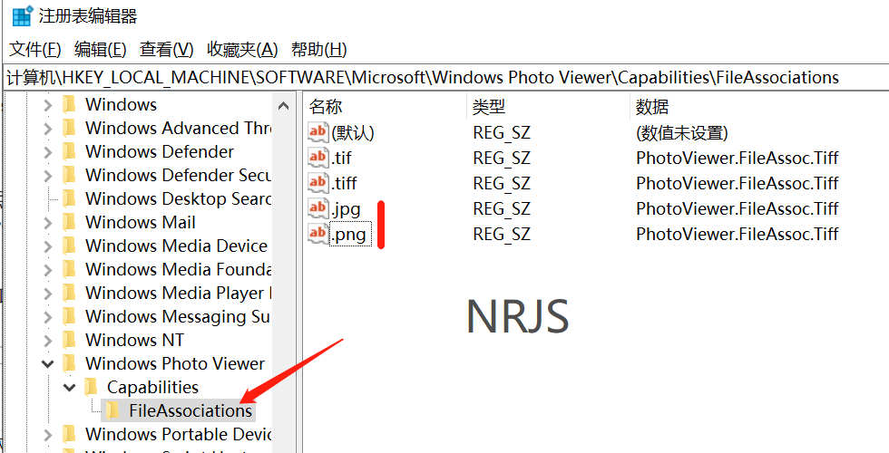Expand Windows Defender Security key chevron
The height and width of the screenshot is (453, 889).
48,176
